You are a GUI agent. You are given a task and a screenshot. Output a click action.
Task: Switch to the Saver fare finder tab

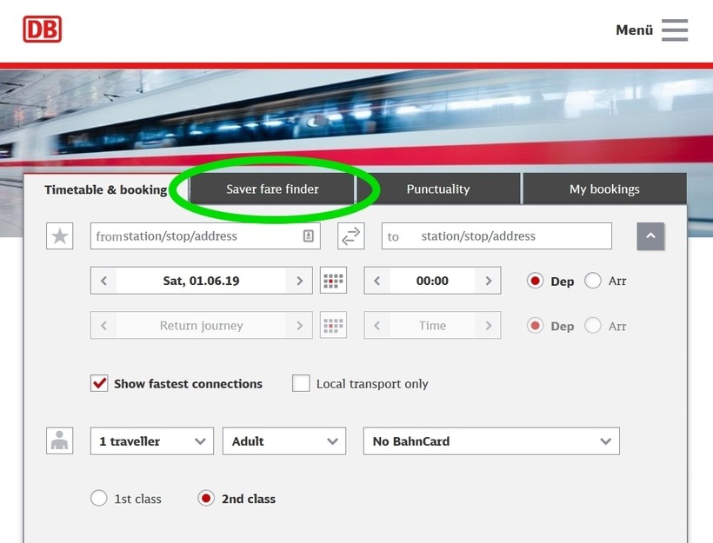pos(272,189)
